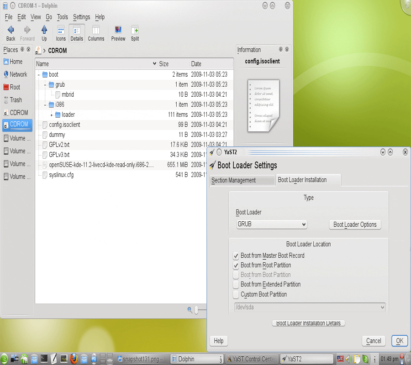Open the GRUB boot loader dropdown
This screenshot has height=365, width=411.
pos(272,224)
